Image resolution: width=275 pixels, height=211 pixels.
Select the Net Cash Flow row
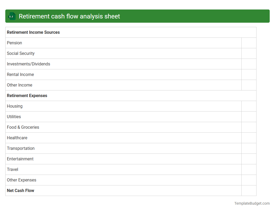point(20,190)
